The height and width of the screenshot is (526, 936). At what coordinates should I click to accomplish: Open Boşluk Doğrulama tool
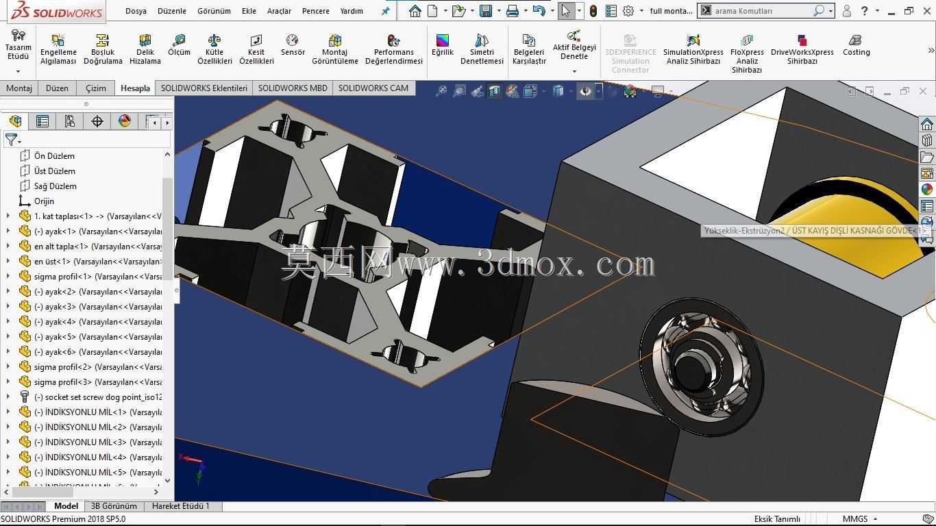pos(103,49)
